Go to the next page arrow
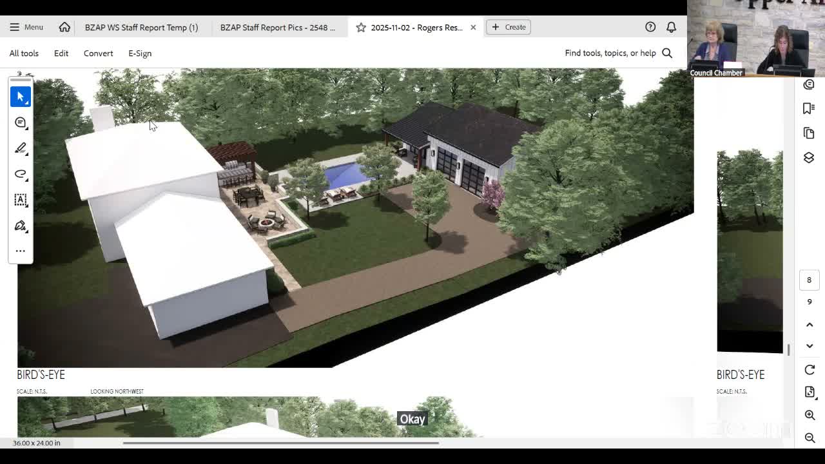Image resolution: width=825 pixels, height=464 pixels. pyautogui.click(x=810, y=346)
